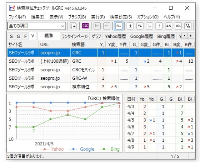This screenshot has width=200, height=162.
Task: Open the オプション(O) menu
Action: coord(148,17)
